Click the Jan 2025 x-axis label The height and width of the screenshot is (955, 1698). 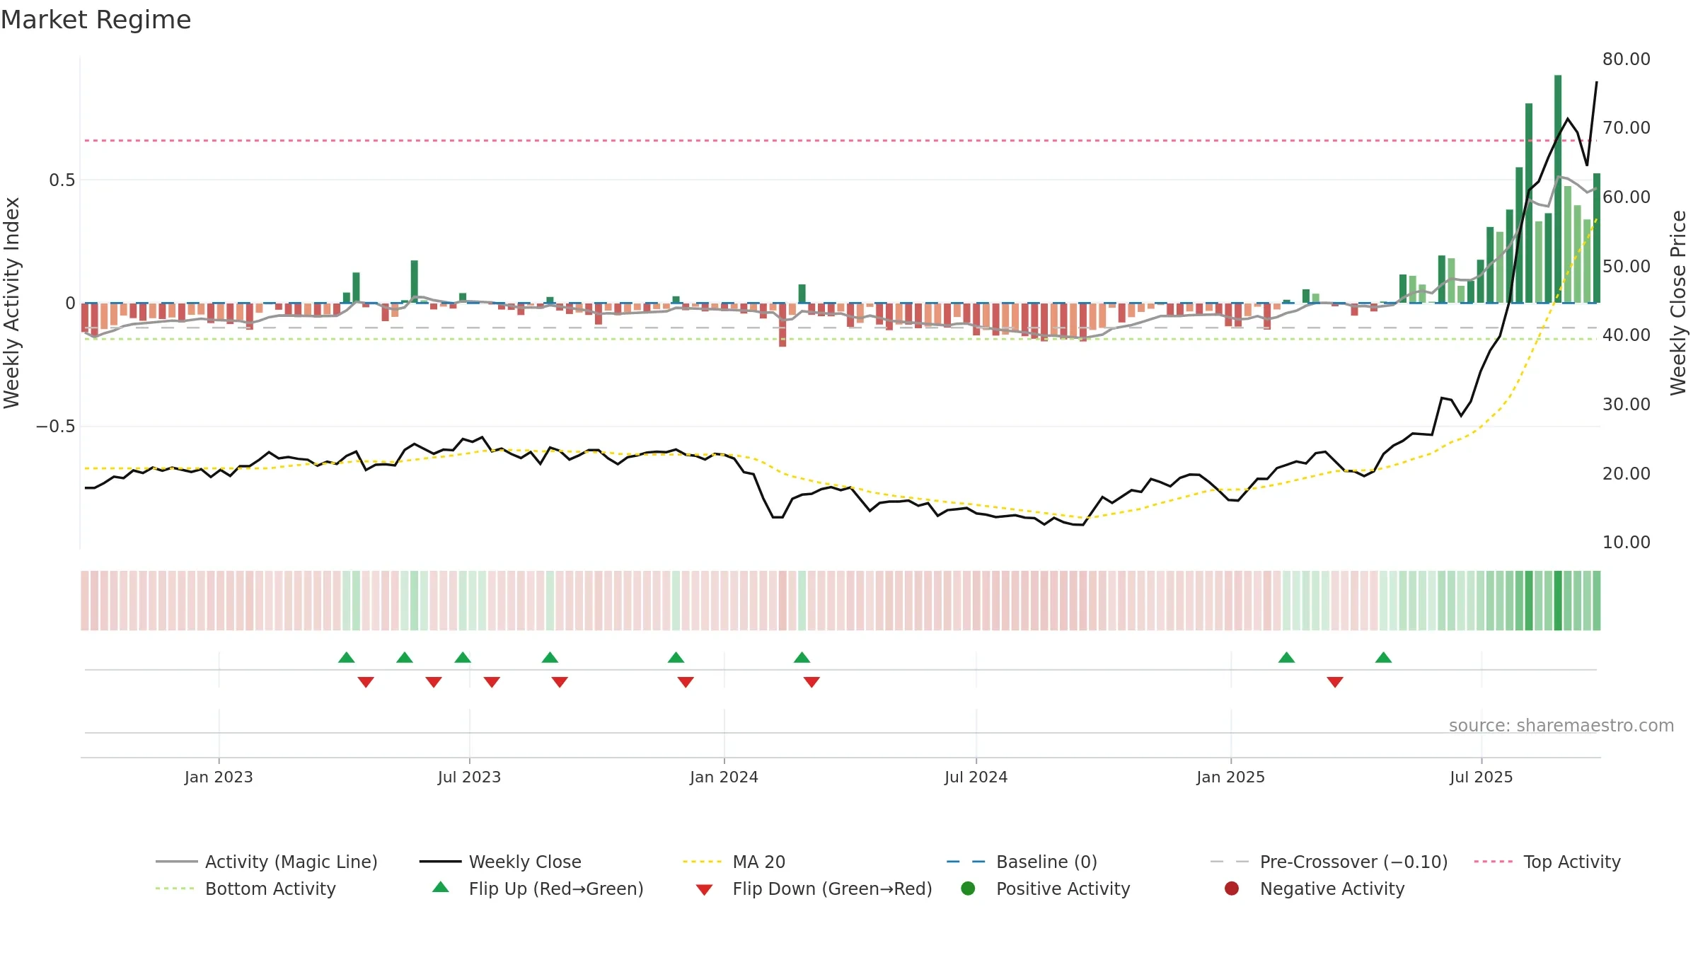(1230, 777)
